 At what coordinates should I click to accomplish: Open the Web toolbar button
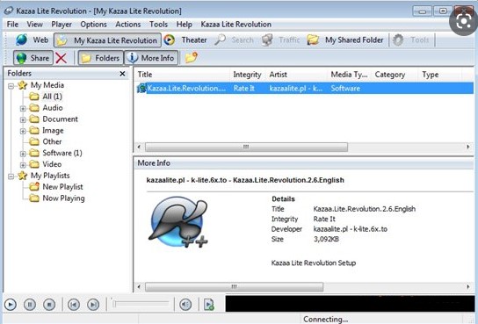pyautogui.click(x=32, y=40)
